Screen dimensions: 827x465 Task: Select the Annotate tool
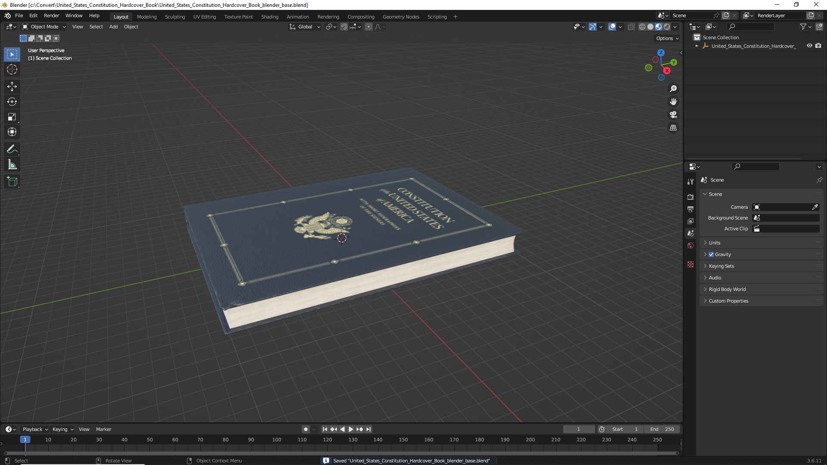tap(12, 149)
